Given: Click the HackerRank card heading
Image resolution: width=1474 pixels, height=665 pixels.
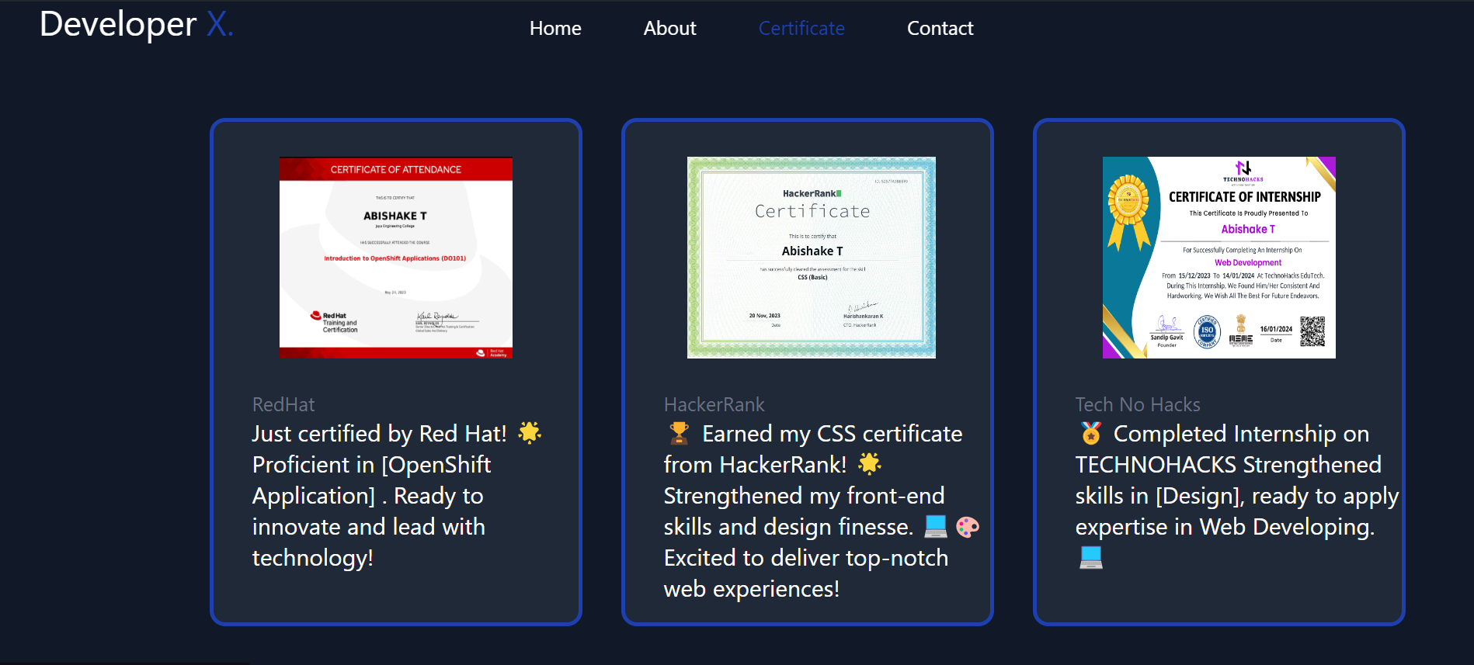Looking at the screenshot, I should (714, 404).
